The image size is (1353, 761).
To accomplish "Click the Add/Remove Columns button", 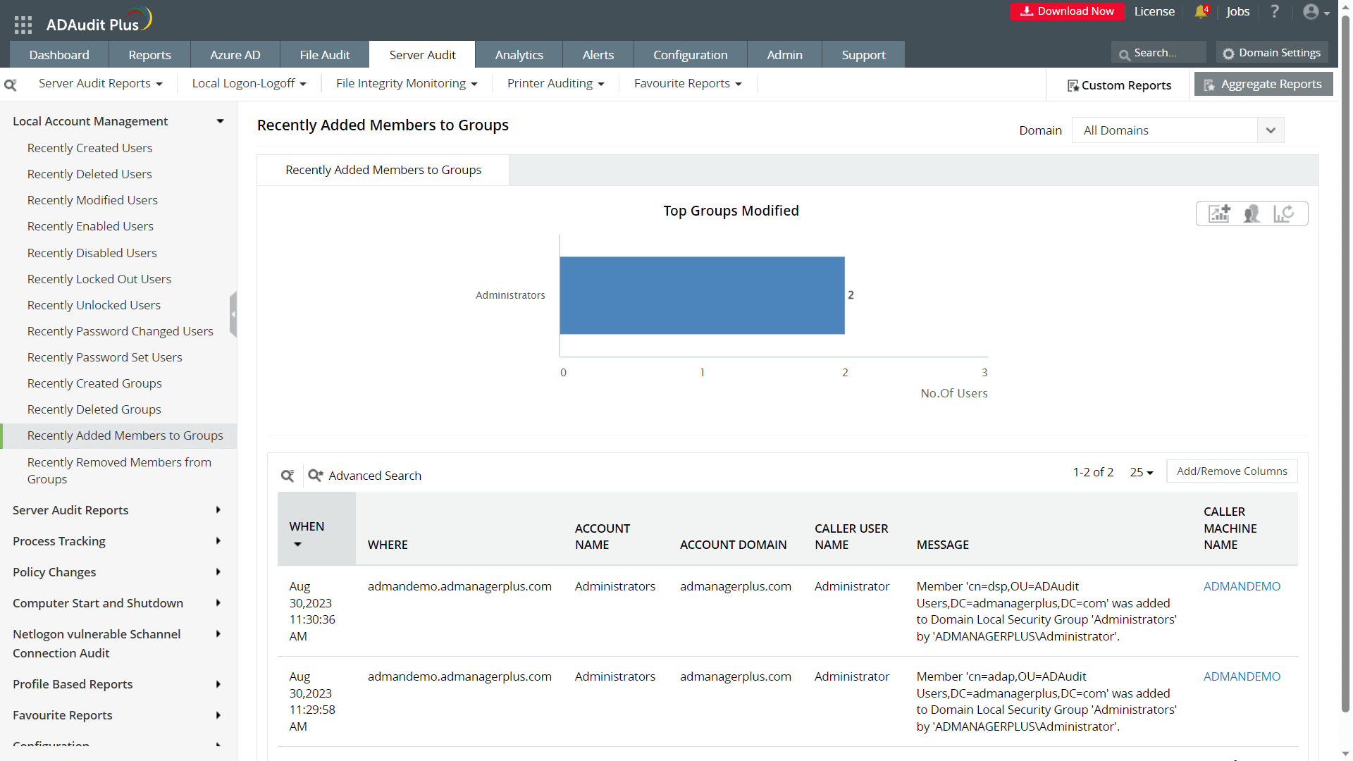I will pyautogui.click(x=1231, y=471).
